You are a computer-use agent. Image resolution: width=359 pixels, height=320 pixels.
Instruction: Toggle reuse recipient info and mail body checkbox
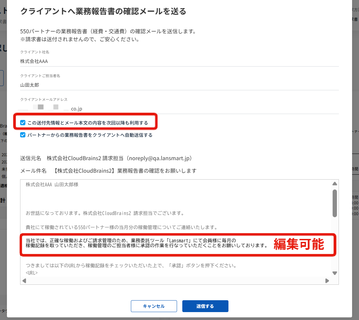(x=23, y=123)
